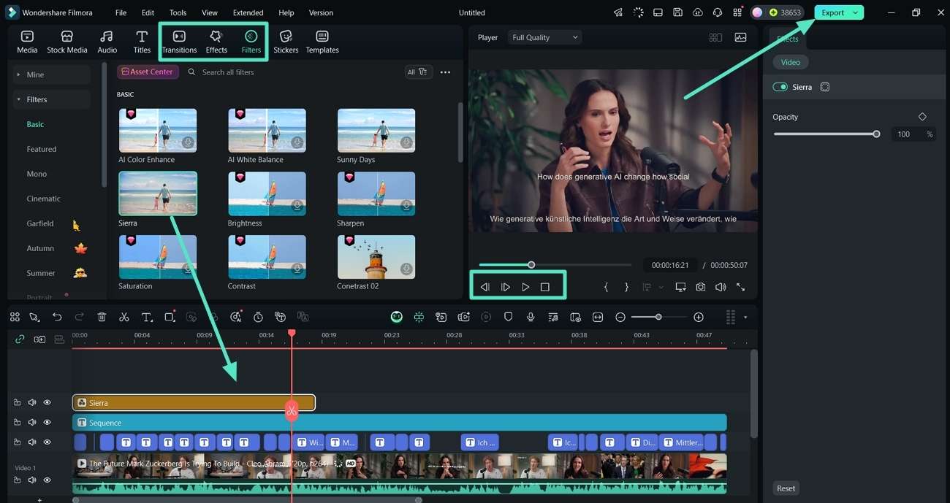Mute the Sierra track

pos(32,402)
